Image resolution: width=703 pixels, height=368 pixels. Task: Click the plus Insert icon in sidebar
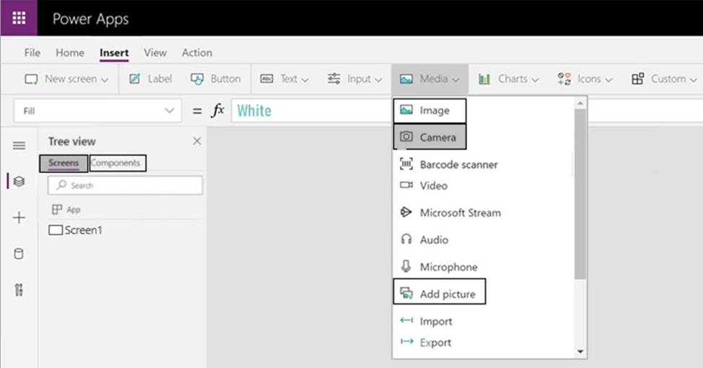[x=19, y=218]
